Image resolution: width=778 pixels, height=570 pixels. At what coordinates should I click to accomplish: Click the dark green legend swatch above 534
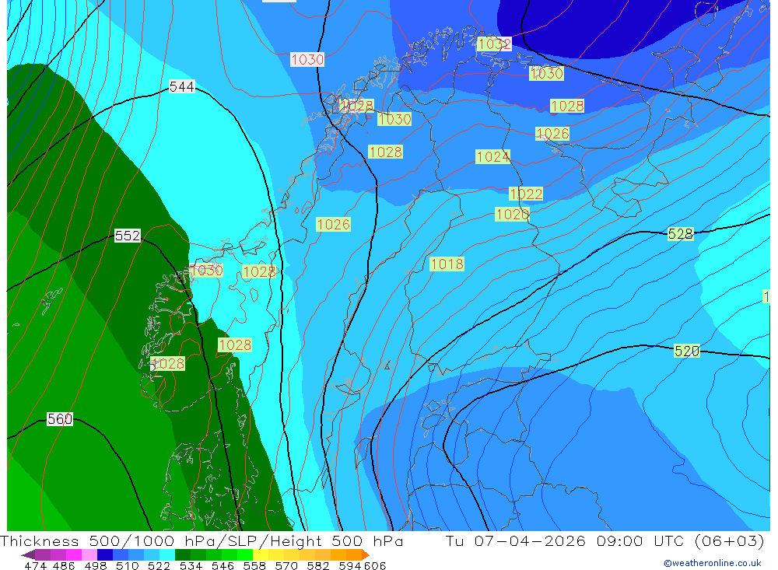pyautogui.click(x=183, y=554)
